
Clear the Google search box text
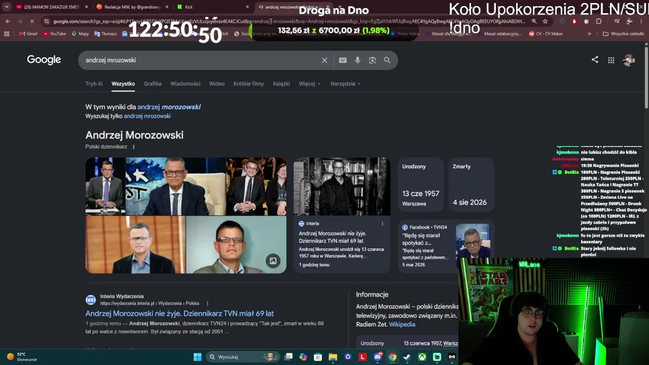point(324,60)
